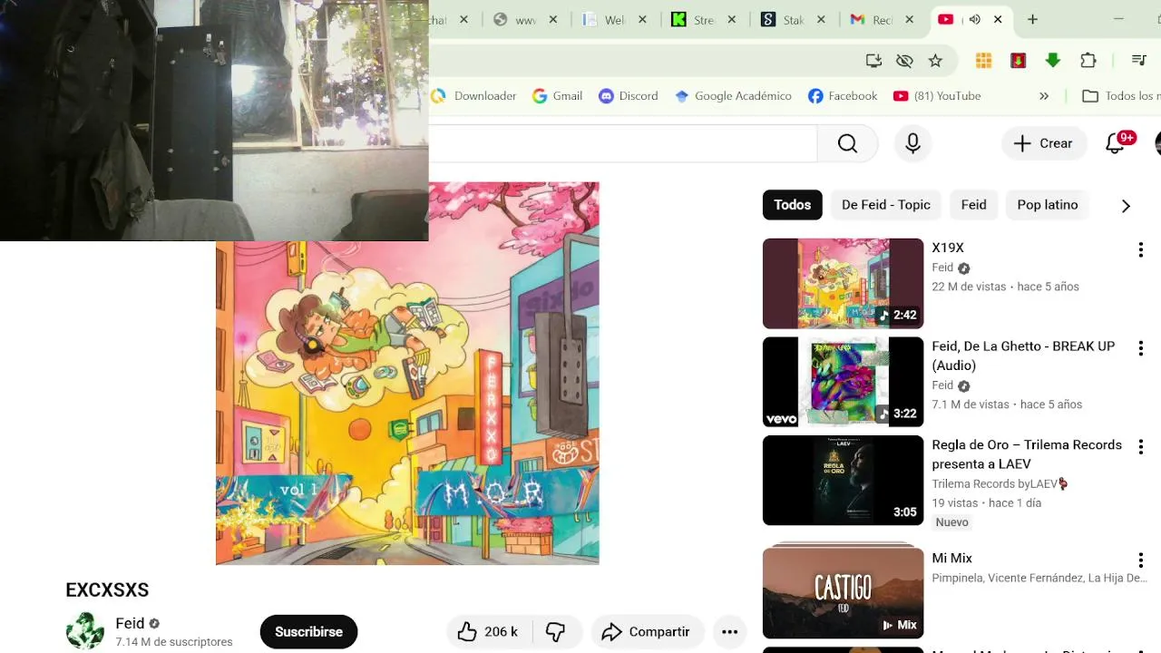Click the EXCXSXS video title

(107, 590)
